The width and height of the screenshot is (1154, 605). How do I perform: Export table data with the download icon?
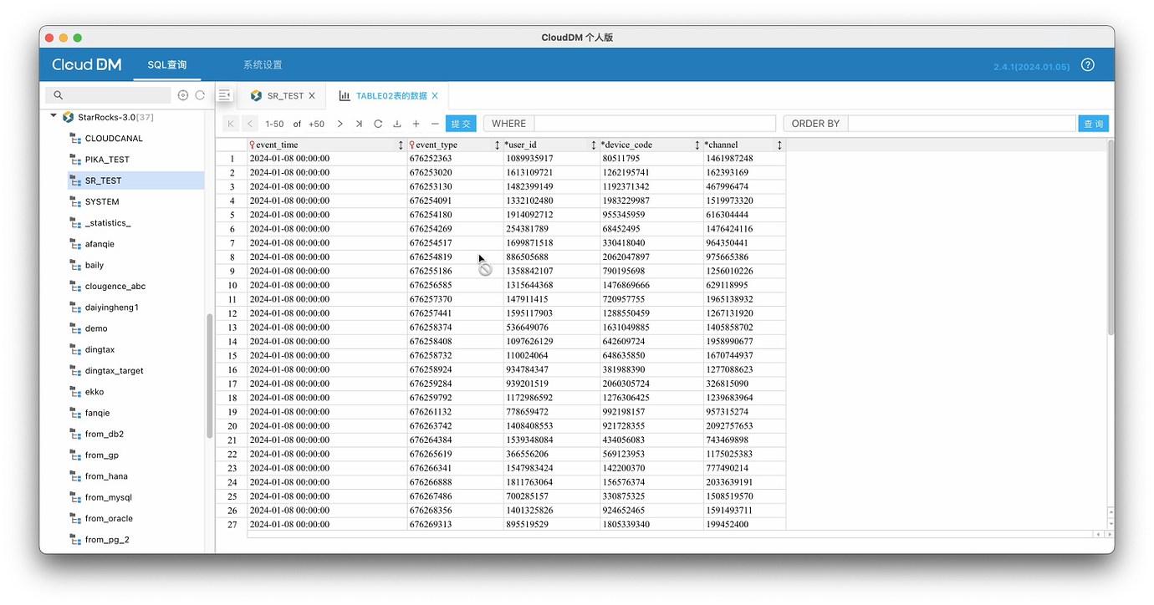pos(397,124)
